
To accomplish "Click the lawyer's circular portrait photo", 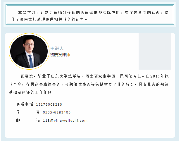I will (x=29, y=51).
